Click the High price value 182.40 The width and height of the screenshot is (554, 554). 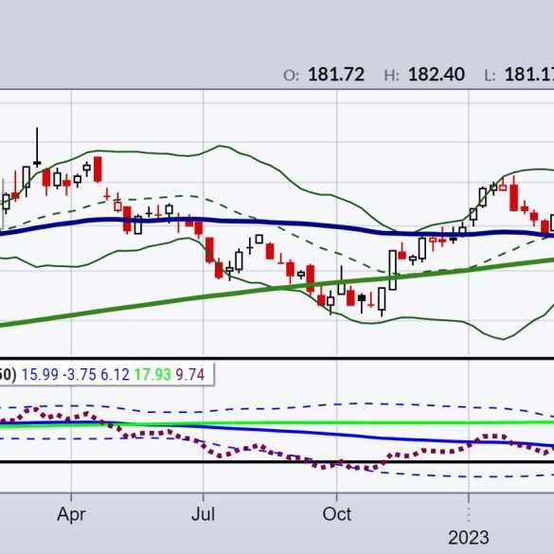pos(437,75)
